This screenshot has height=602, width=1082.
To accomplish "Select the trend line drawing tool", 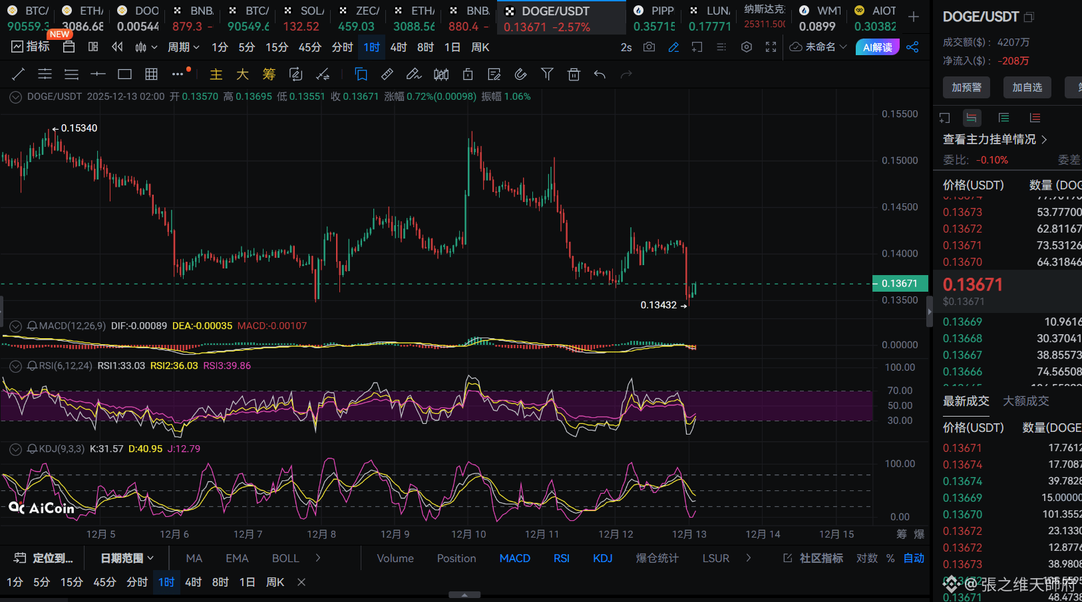I will click(19, 74).
